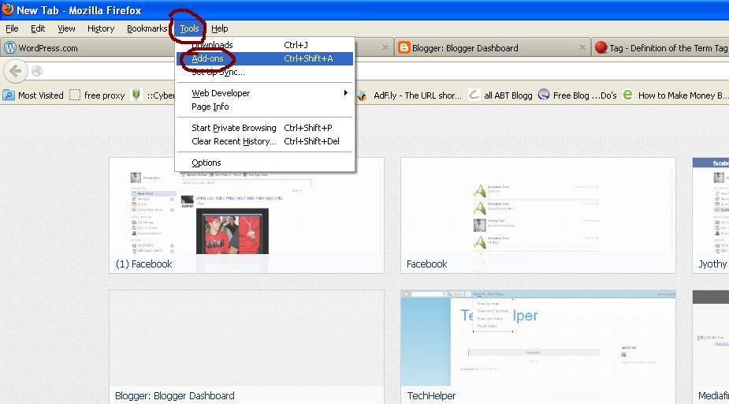Click the Firefox logo in title bar
Screen dimensions: 729x404
coord(8,9)
